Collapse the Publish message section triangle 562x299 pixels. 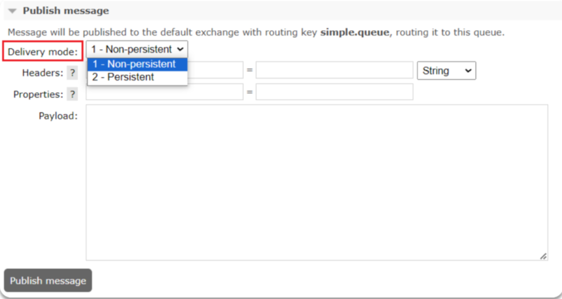click(13, 11)
